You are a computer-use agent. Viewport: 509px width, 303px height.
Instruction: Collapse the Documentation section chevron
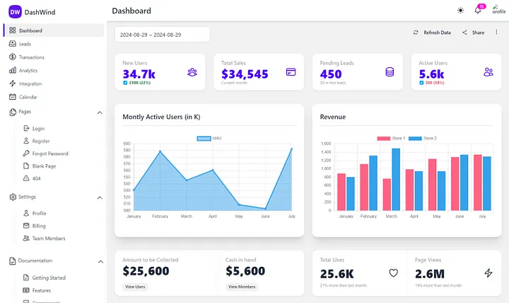(x=100, y=262)
